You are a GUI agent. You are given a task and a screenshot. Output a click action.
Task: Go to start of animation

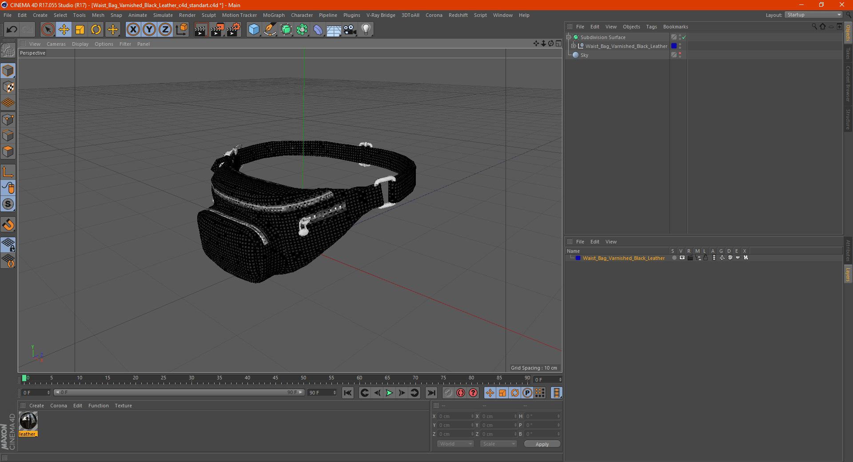pyautogui.click(x=348, y=393)
